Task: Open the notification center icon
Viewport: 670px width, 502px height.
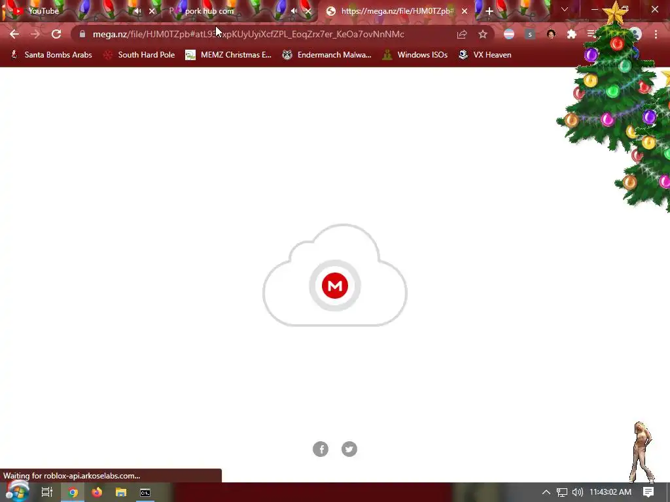Action: click(x=648, y=492)
